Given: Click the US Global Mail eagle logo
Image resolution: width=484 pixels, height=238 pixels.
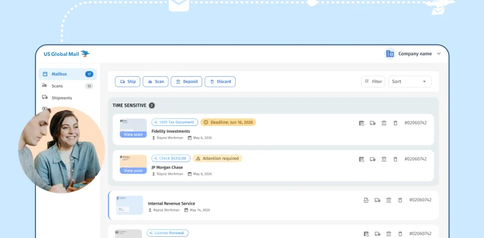Looking at the screenshot, I should [85, 54].
